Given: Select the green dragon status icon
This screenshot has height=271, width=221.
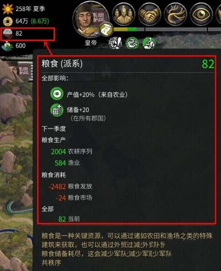Looking at the screenshot, I should (132, 43).
